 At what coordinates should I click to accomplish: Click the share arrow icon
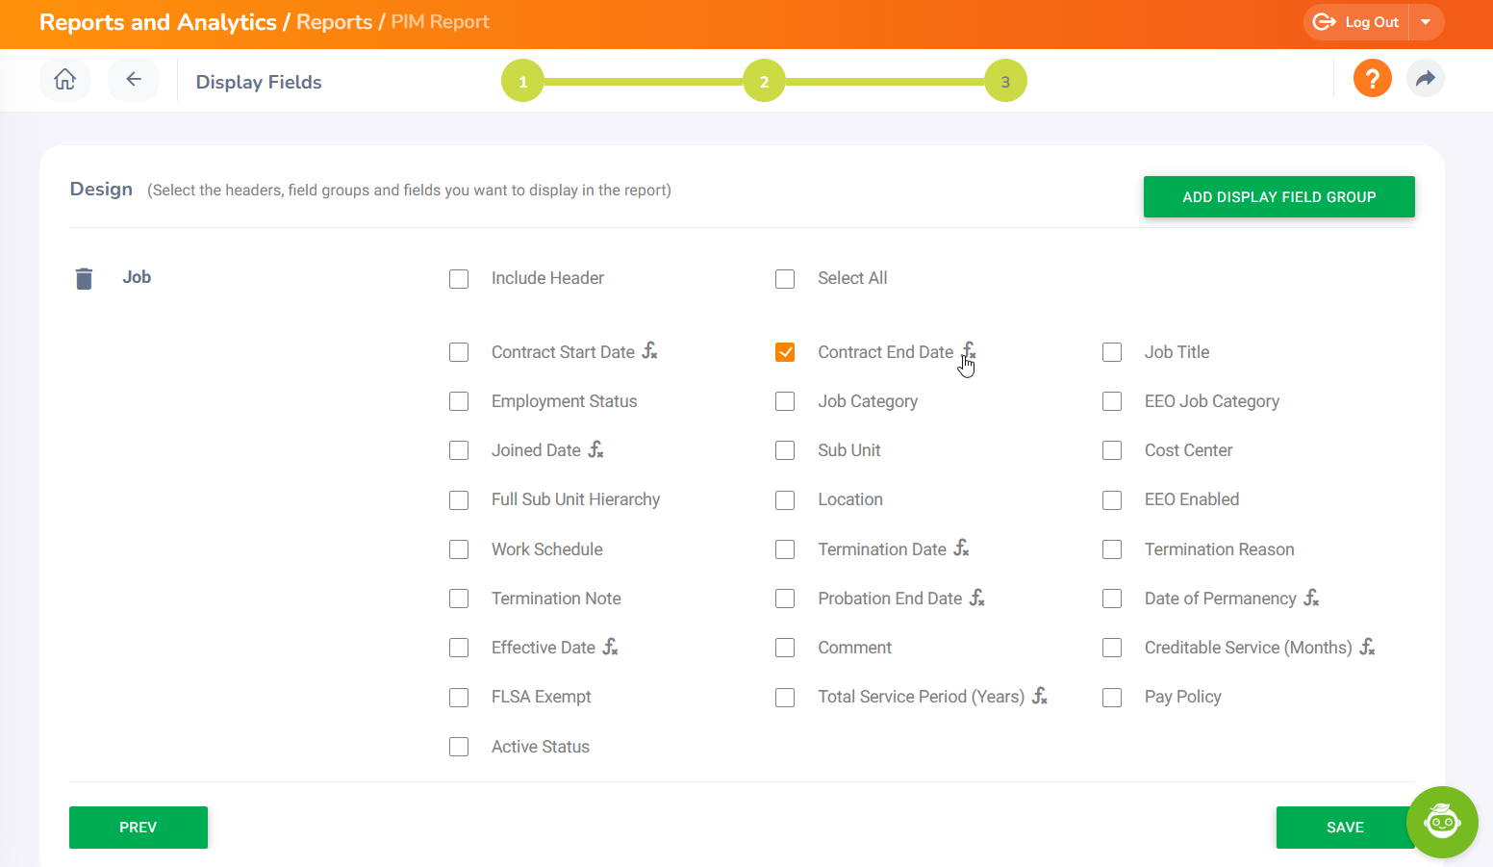(x=1425, y=79)
